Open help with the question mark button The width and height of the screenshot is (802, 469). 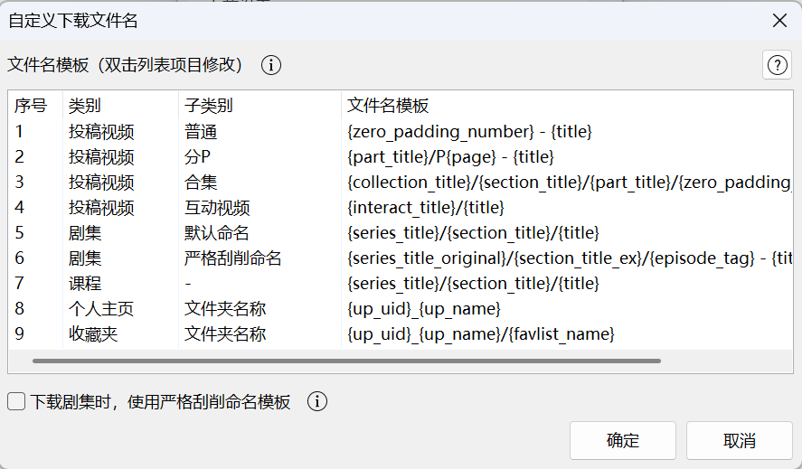pyautogui.click(x=777, y=65)
